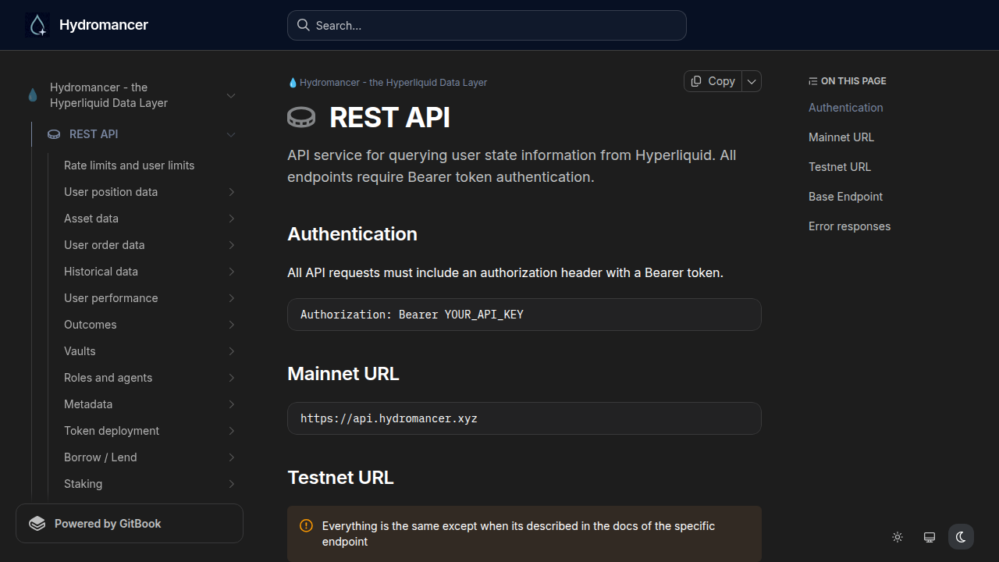Expand the Token deployment section

click(x=232, y=431)
